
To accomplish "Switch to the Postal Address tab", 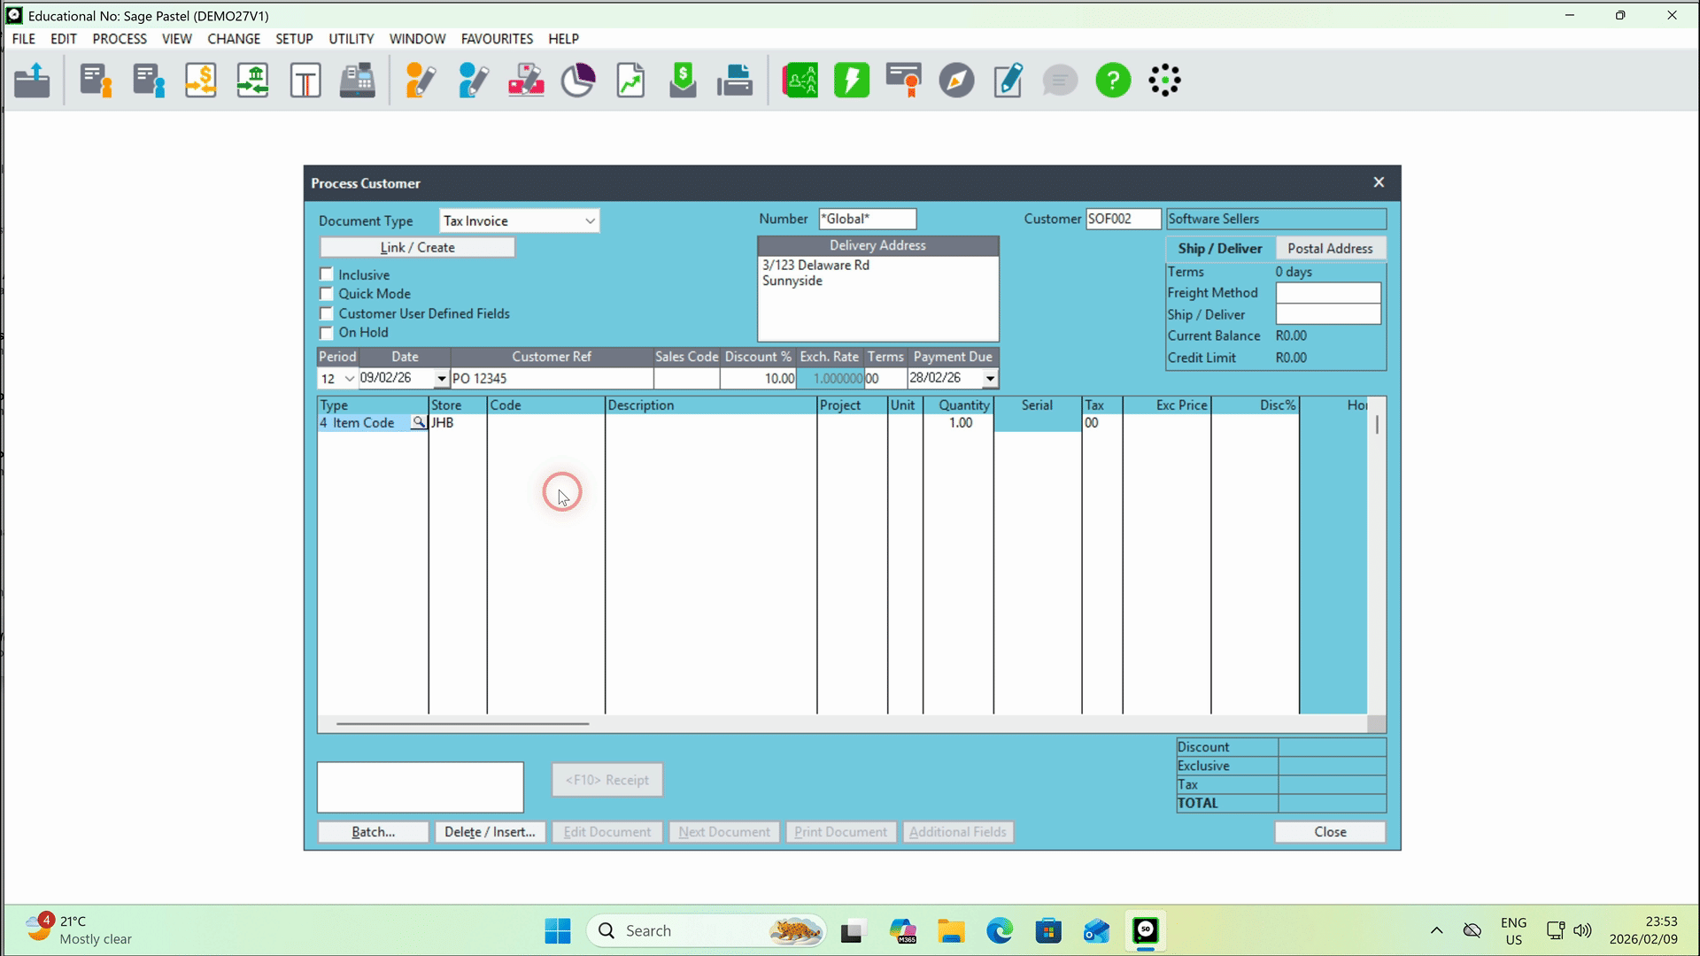I will click(x=1330, y=249).
